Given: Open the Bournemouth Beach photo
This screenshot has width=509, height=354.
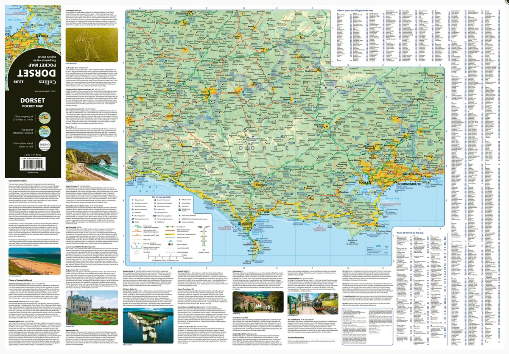Looking at the screenshot, I should (34, 261).
